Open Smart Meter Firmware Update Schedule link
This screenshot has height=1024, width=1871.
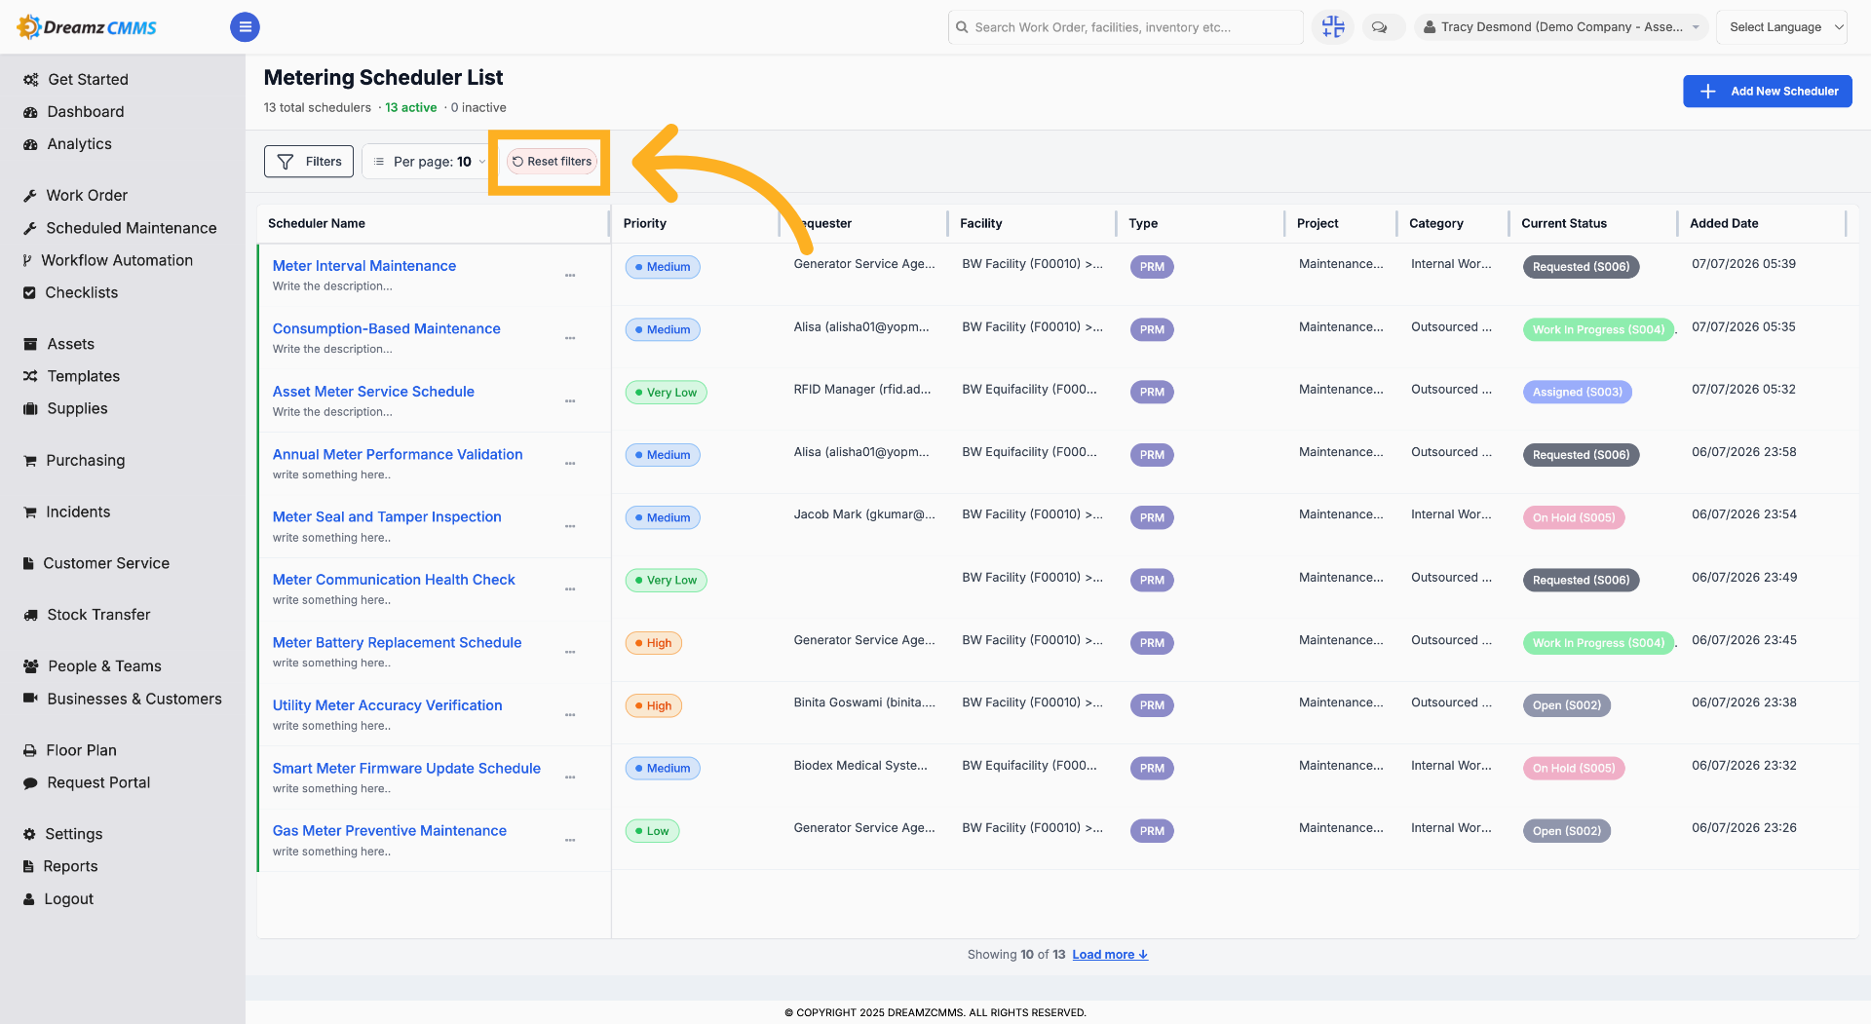pyautogui.click(x=406, y=769)
